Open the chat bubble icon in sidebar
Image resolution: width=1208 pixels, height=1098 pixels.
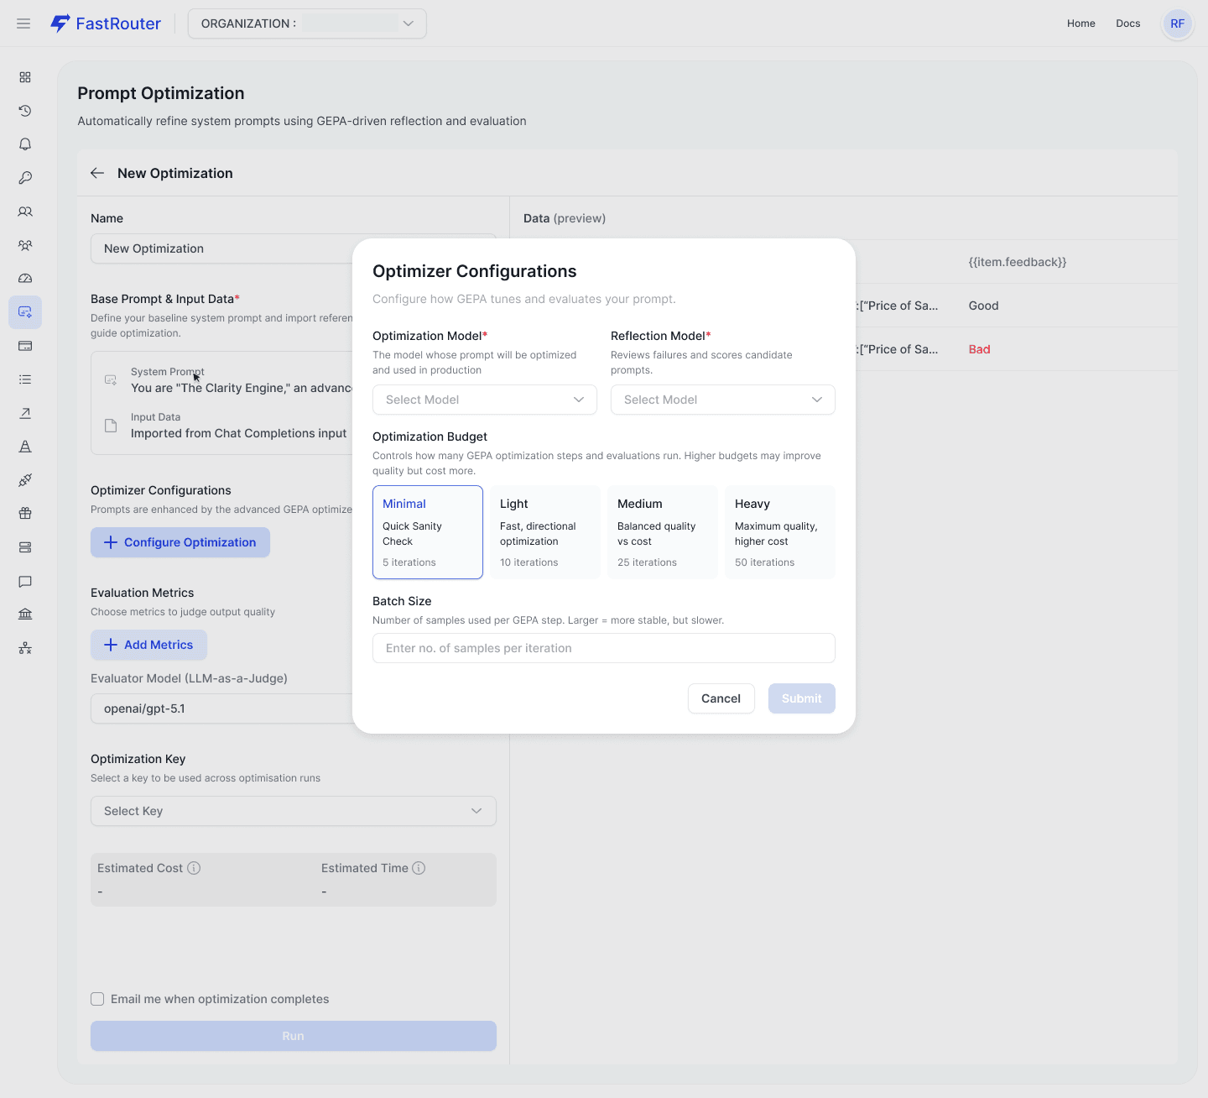click(25, 581)
